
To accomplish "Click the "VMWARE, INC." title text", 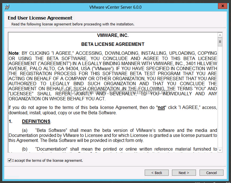I will [x=113, y=35].
